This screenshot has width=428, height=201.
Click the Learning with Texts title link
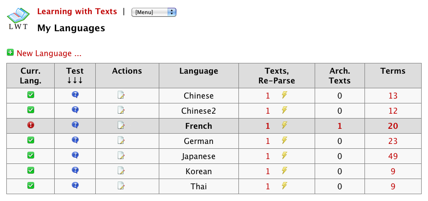[77, 11]
